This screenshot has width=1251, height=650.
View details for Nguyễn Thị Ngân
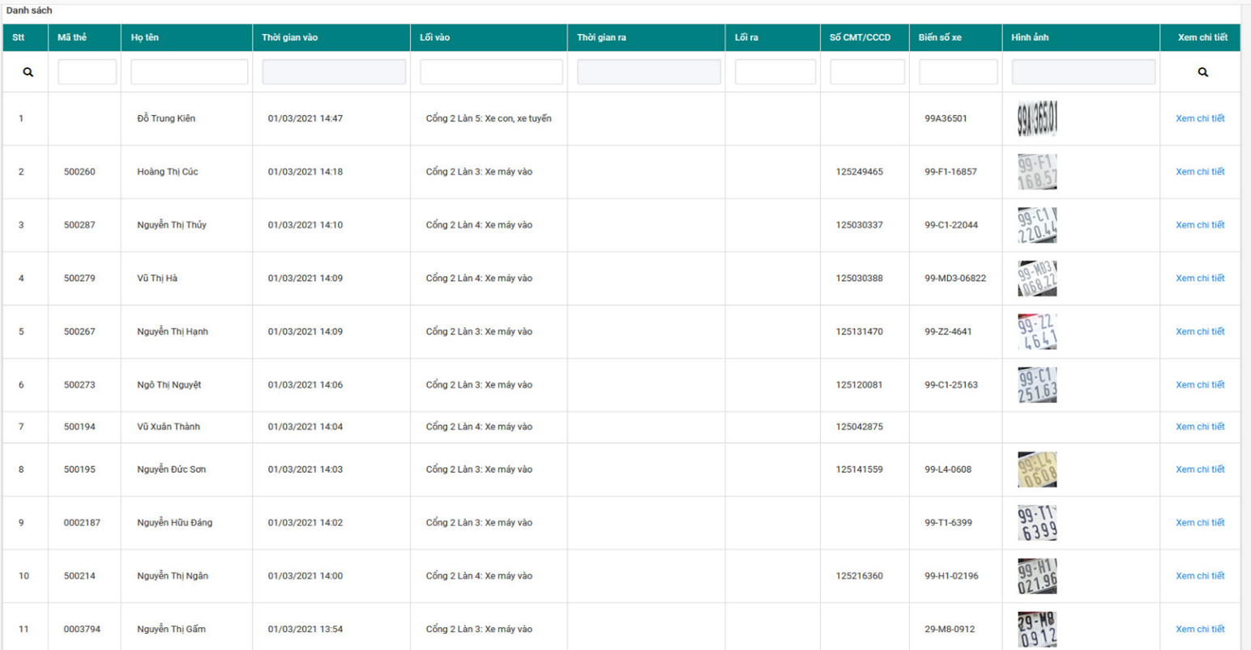tap(1200, 576)
